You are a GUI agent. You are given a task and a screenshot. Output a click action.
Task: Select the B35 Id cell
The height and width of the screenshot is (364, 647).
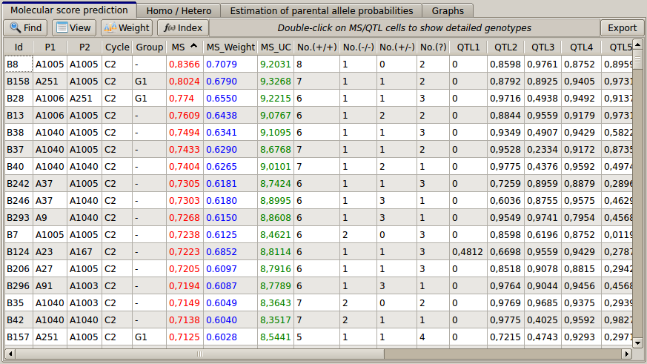(x=19, y=302)
